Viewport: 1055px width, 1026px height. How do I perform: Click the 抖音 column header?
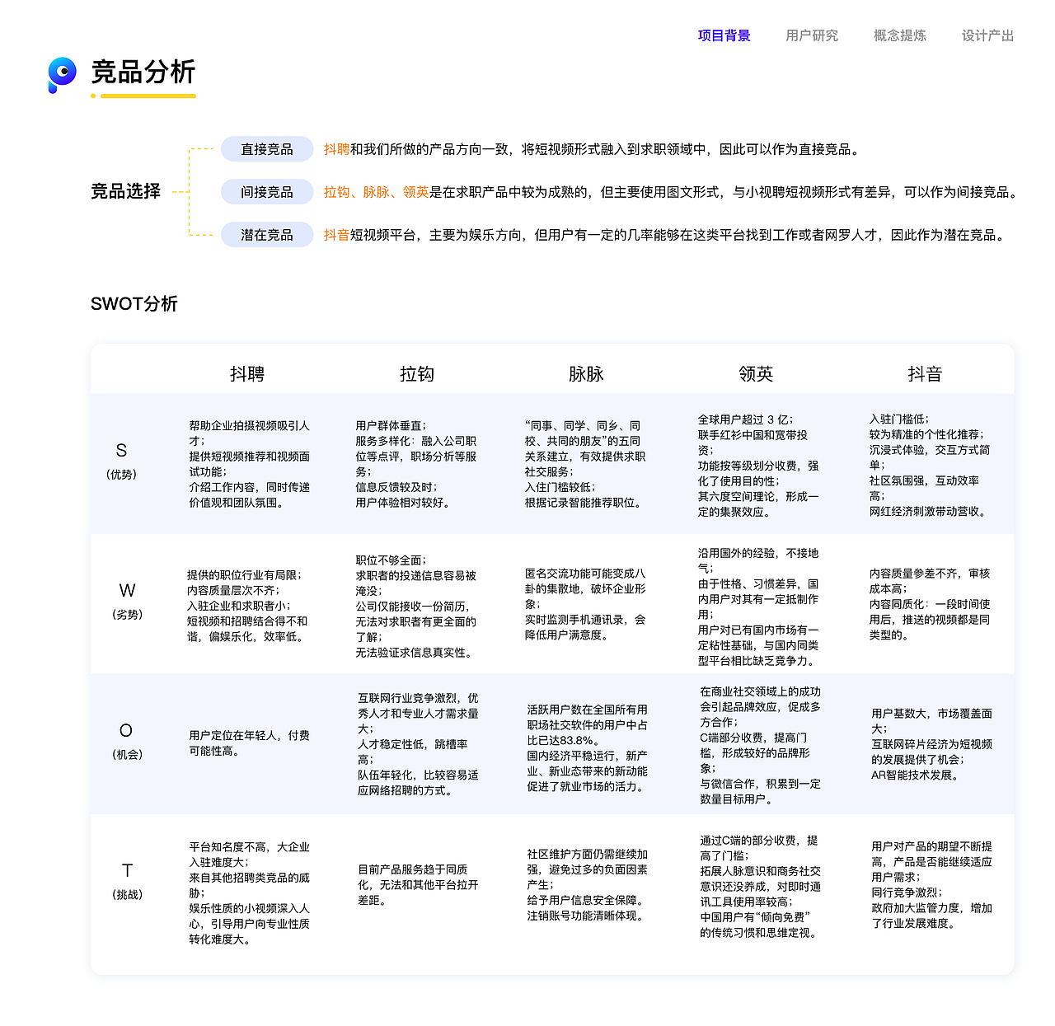pos(925,374)
